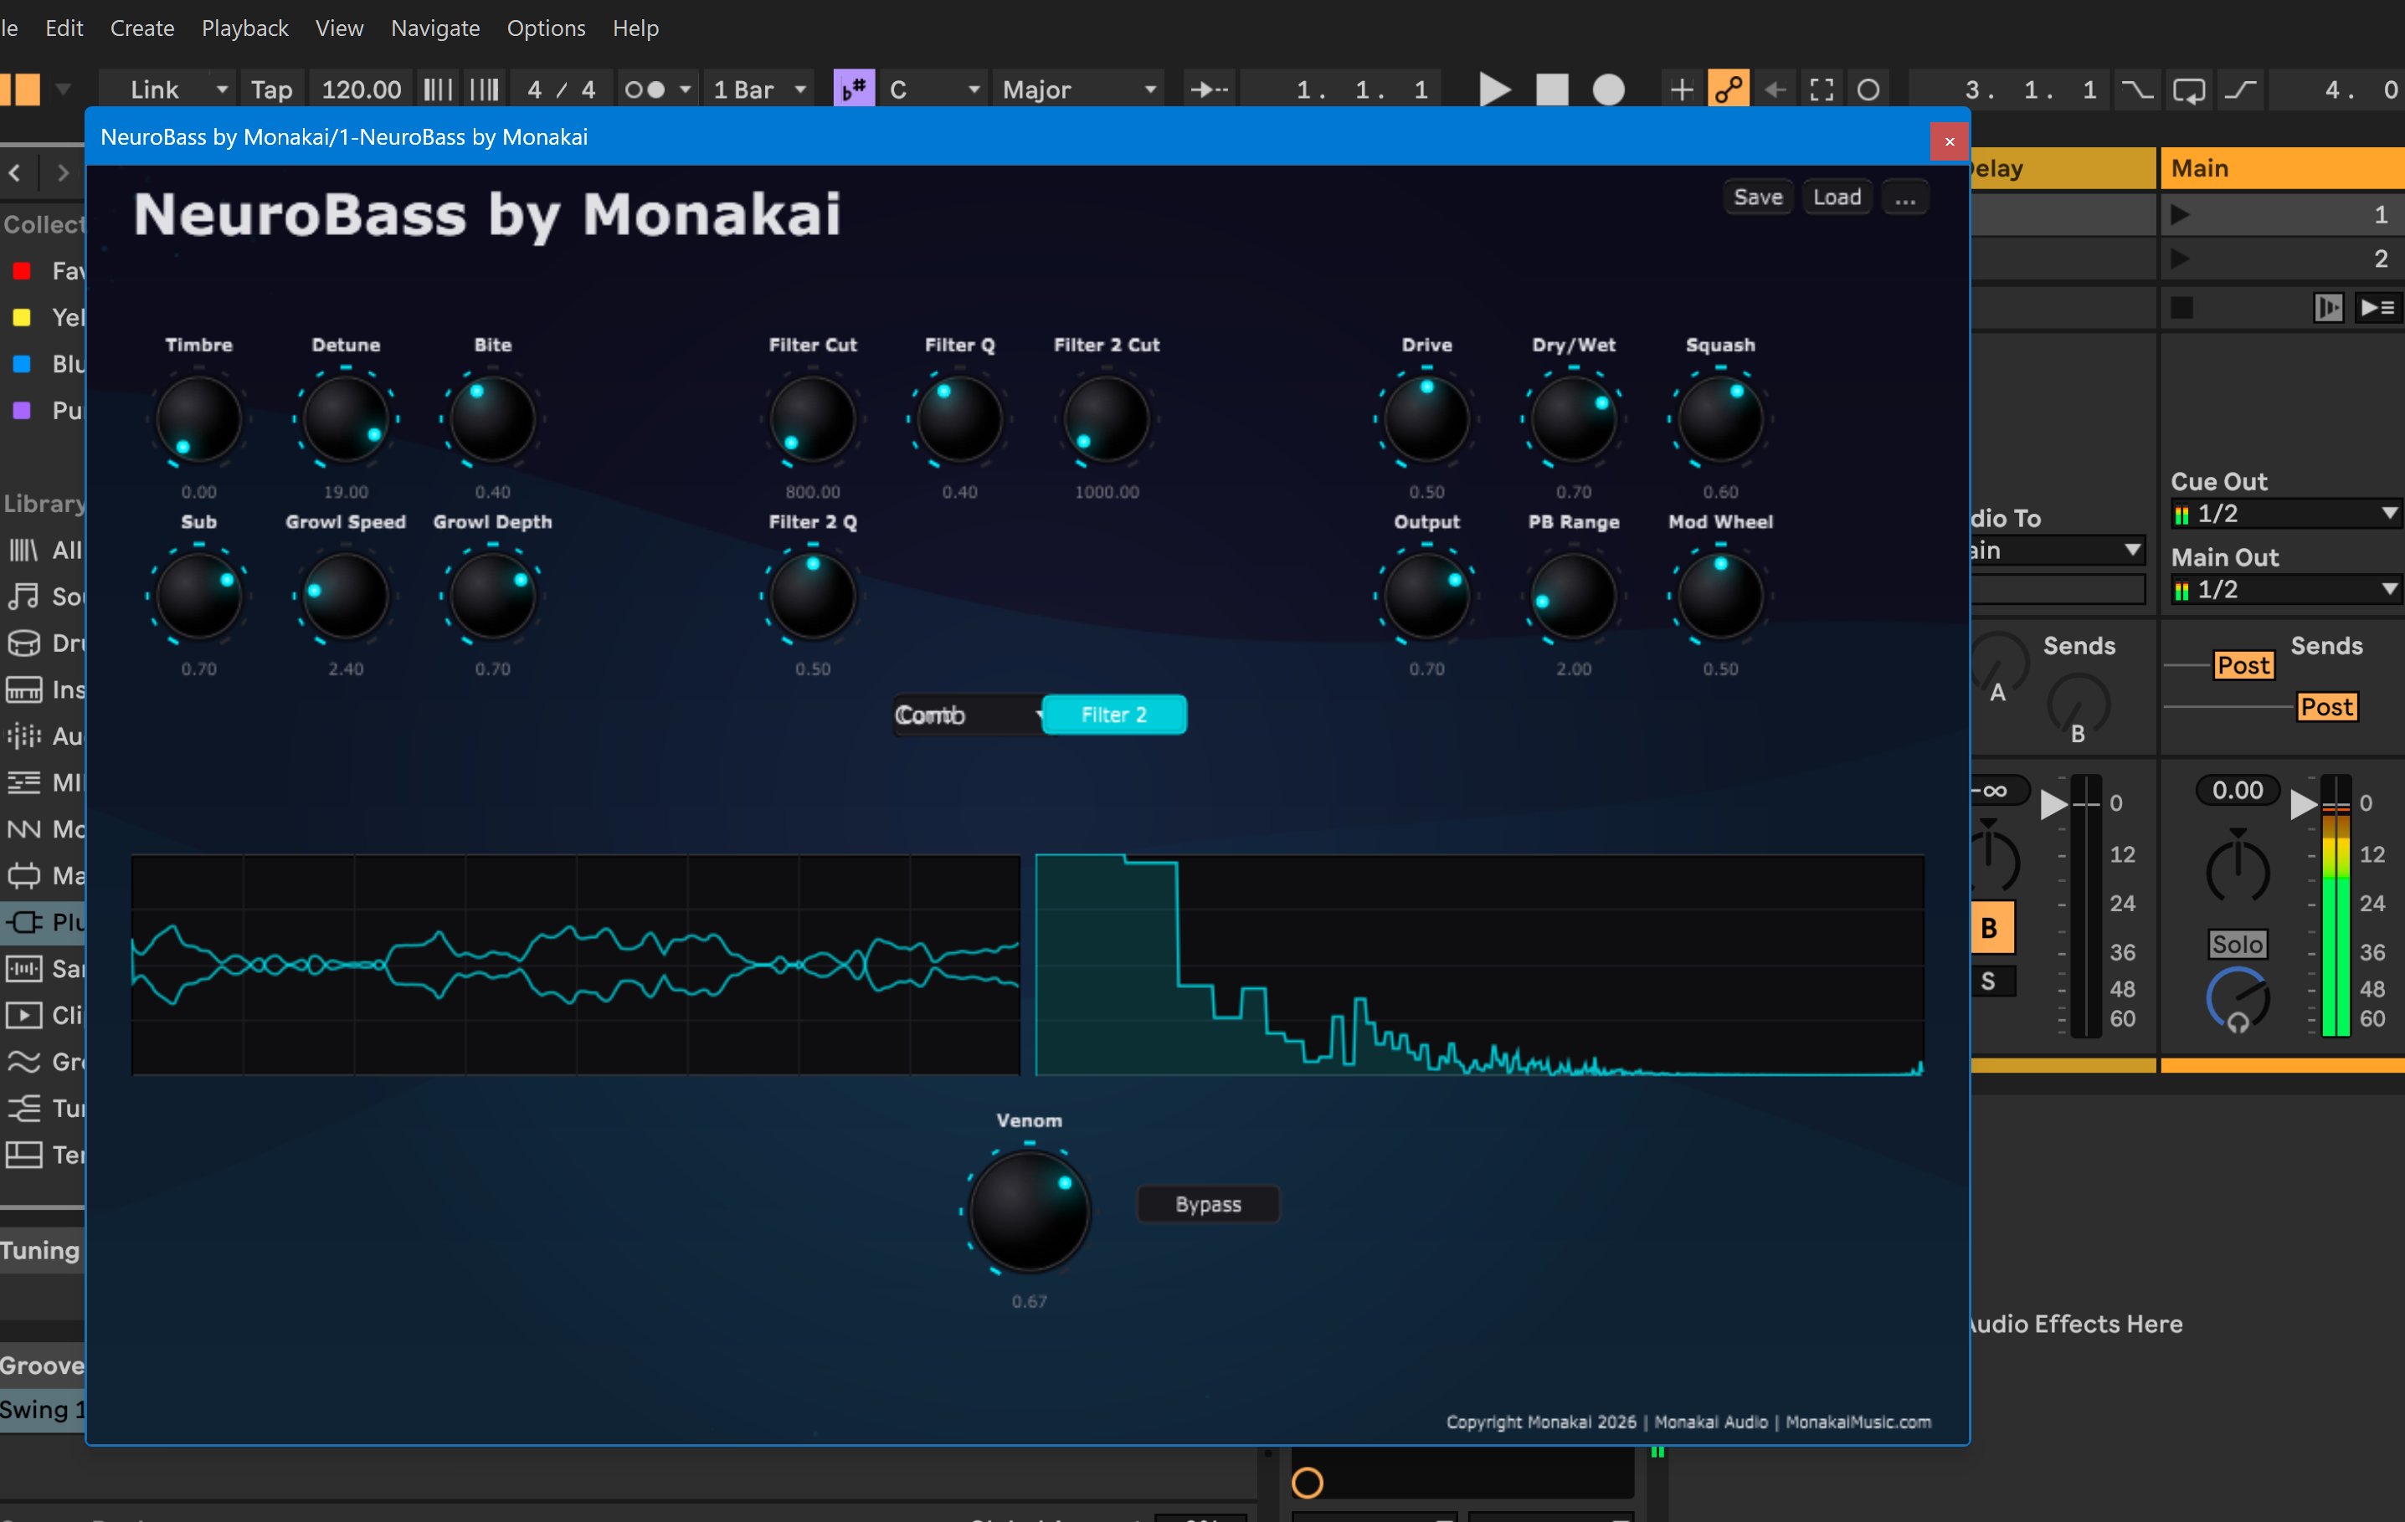Click the Capture MIDI icon

pyautogui.click(x=1822, y=90)
